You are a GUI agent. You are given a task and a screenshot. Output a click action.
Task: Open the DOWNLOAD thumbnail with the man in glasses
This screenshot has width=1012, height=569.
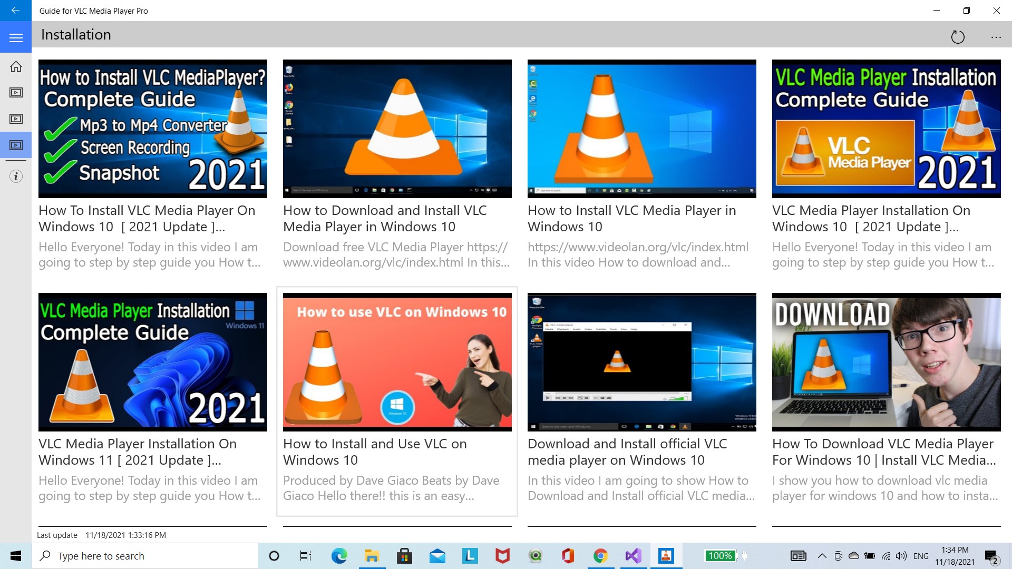click(x=886, y=362)
